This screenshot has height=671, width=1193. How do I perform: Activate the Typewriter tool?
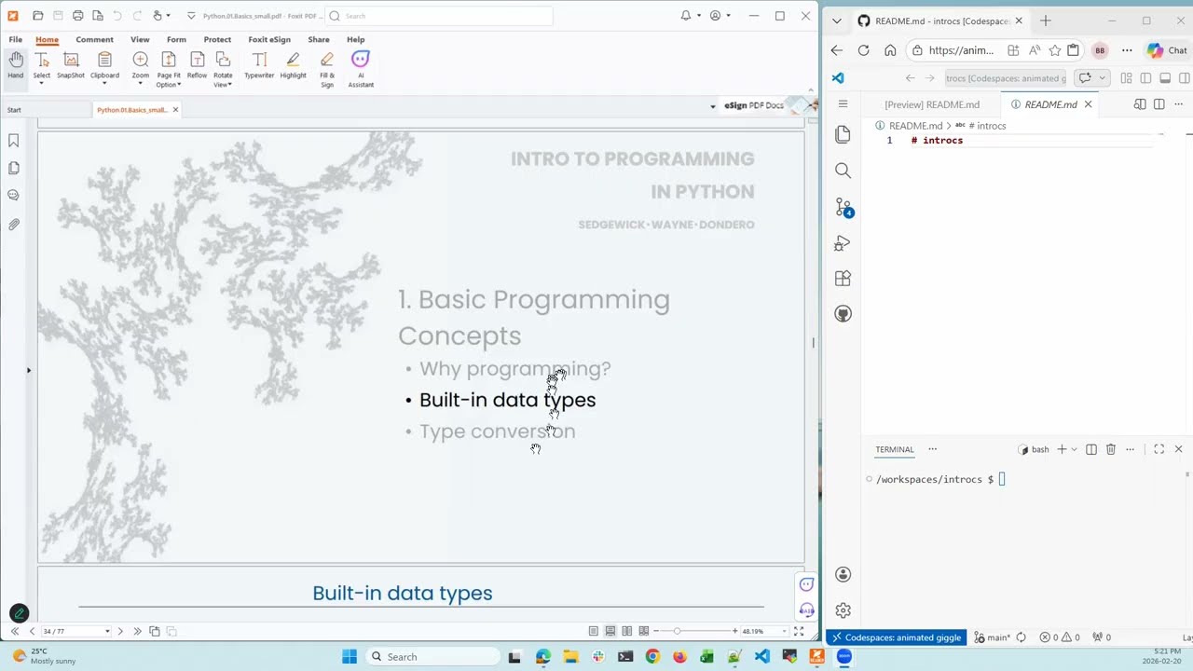259,65
